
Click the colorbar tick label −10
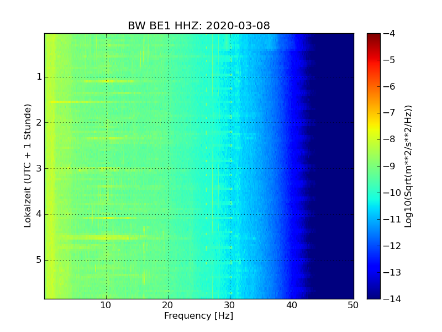coord(392,193)
